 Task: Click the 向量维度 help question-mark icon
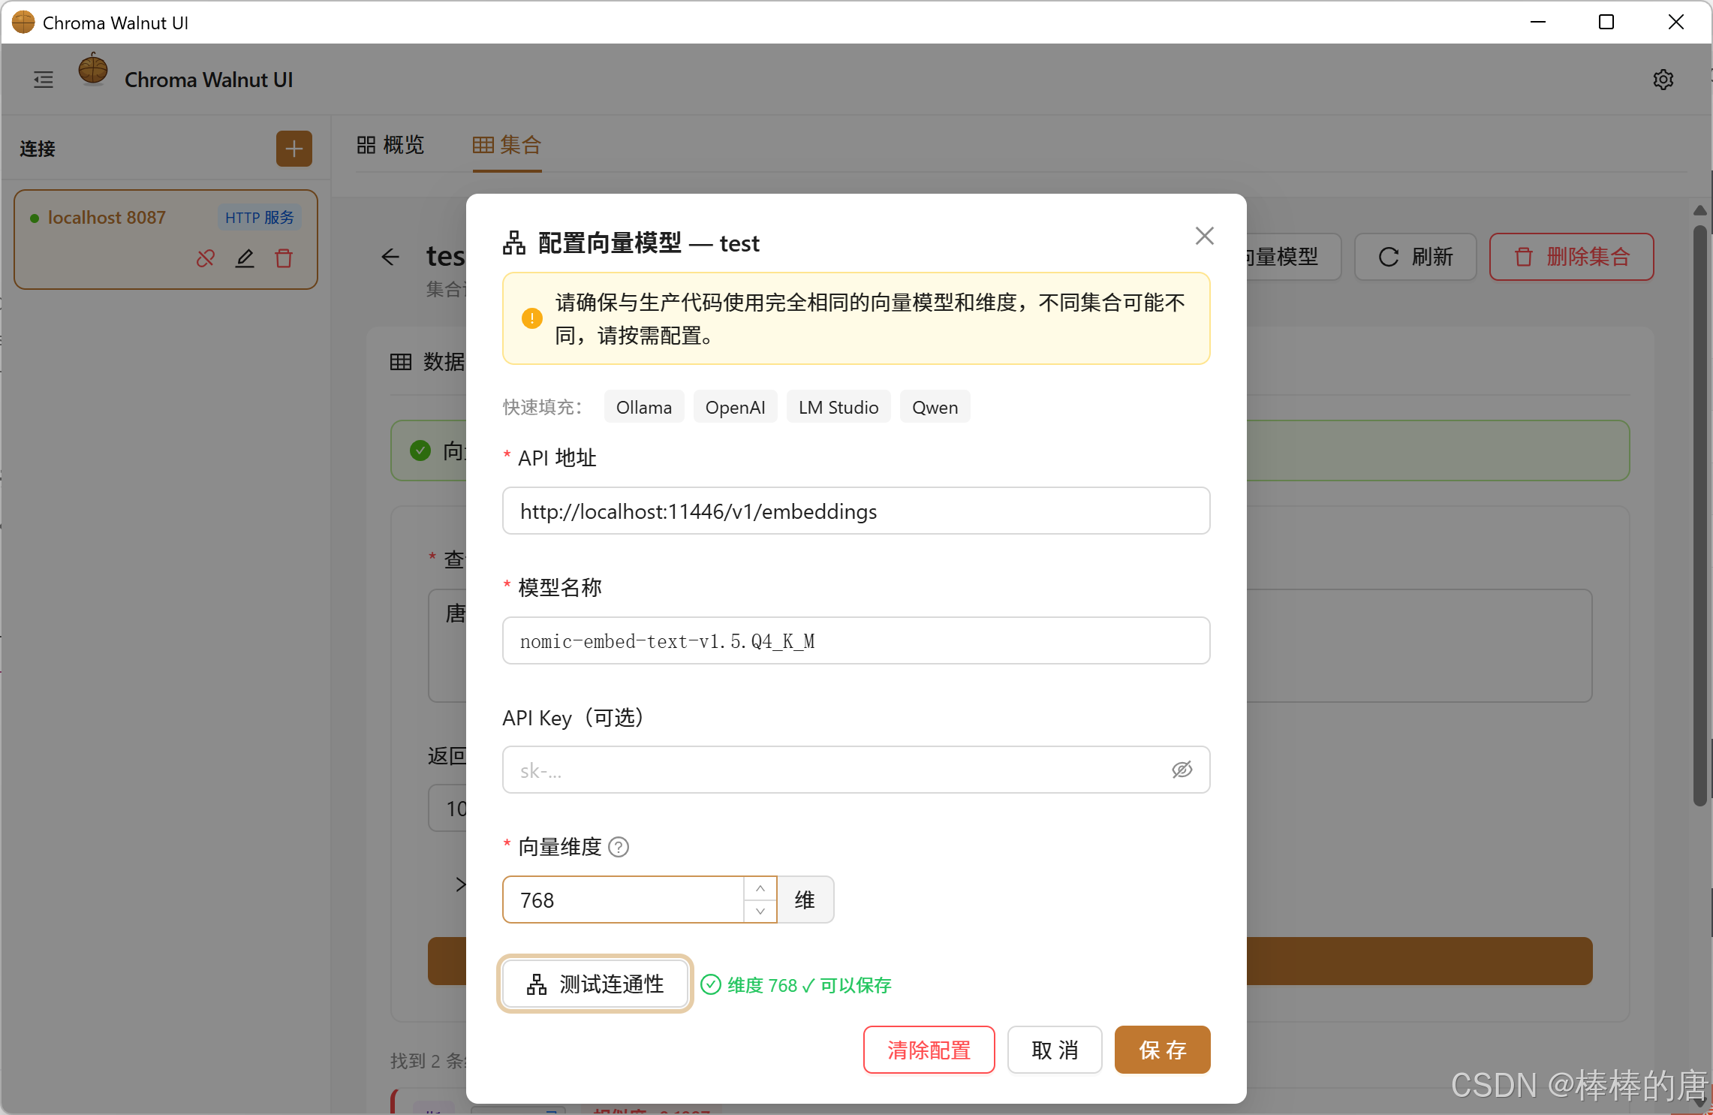pos(619,847)
